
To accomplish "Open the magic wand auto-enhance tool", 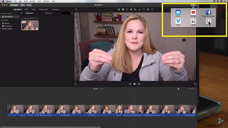I will [x=76, y=9].
